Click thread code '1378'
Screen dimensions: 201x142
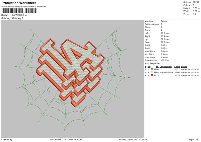pos(177,76)
